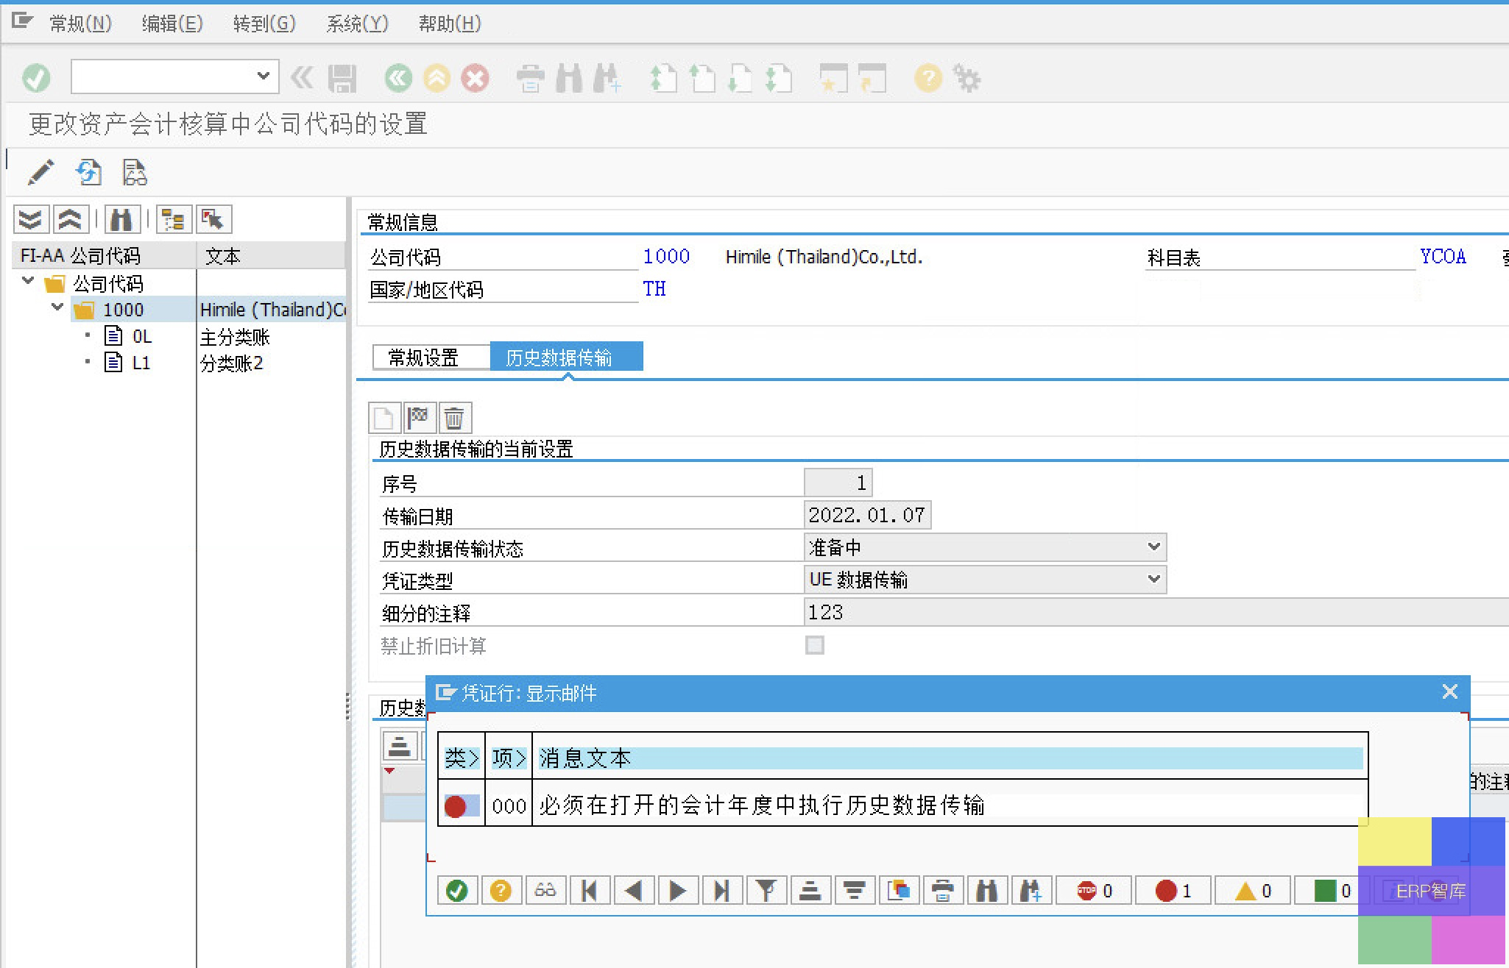Go to first message in dialog
The image size is (1509, 968).
[590, 891]
